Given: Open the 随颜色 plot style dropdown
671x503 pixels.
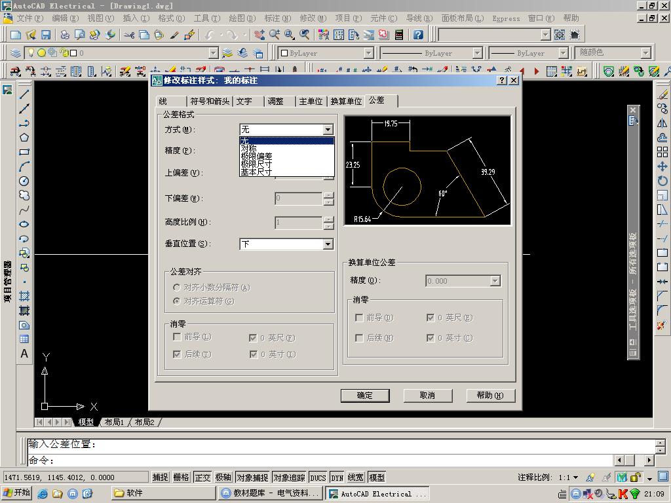Looking at the screenshot, I should click(645, 53).
